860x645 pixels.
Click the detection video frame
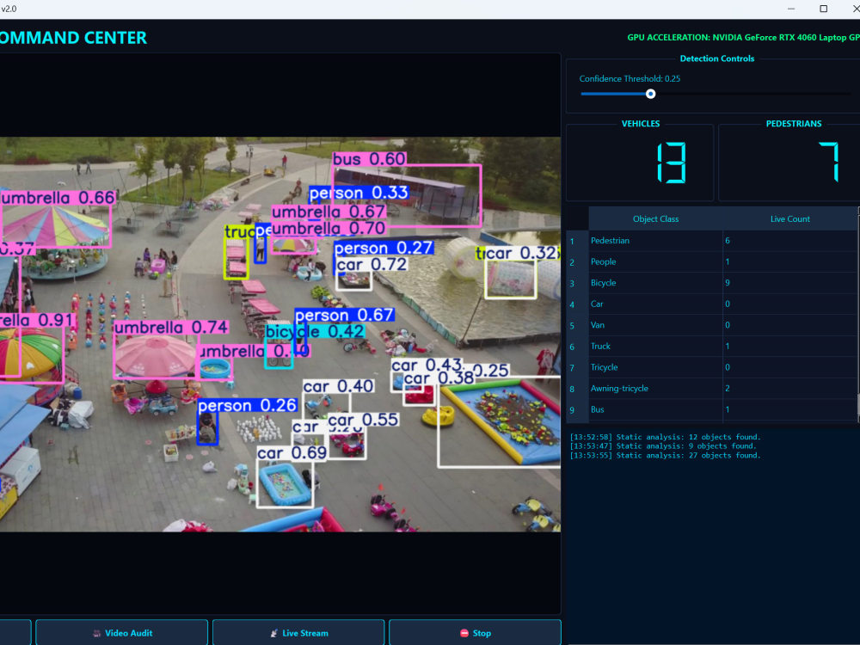click(280, 334)
